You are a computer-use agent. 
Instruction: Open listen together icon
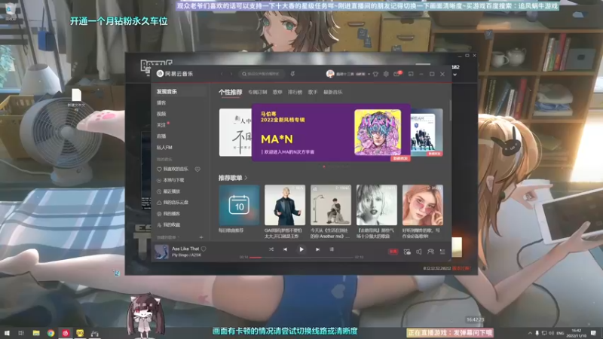pyautogui.click(x=430, y=252)
